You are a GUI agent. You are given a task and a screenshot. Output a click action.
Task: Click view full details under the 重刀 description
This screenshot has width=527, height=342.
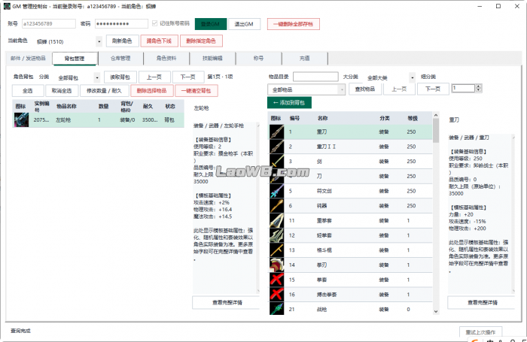483,303
